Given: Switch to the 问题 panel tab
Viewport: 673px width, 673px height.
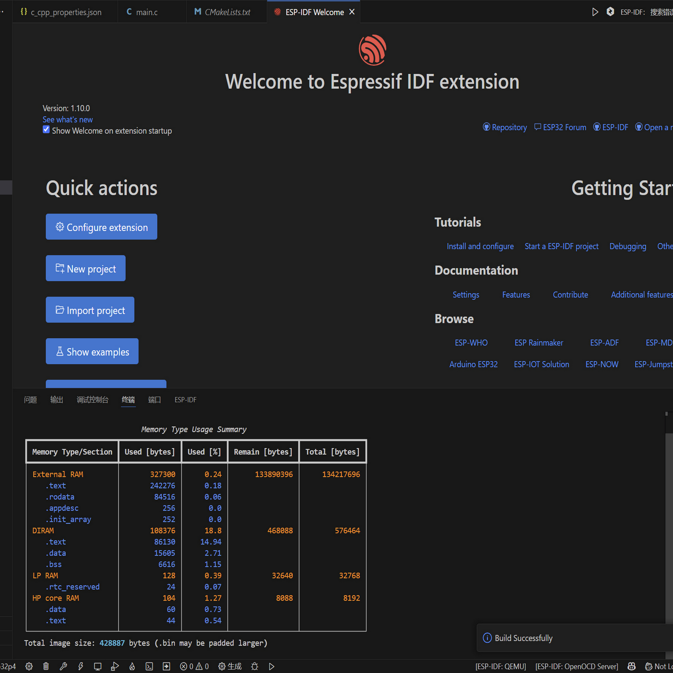Looking at the screenshot, I should [31, 400].
